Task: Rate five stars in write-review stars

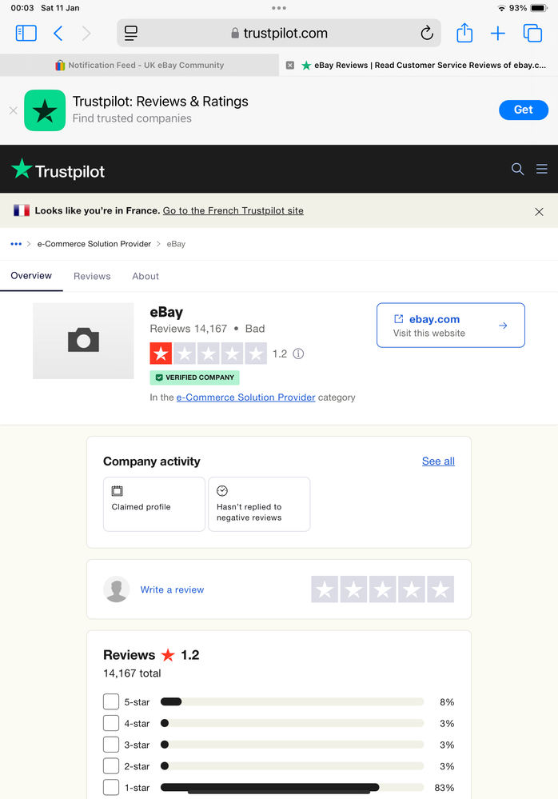Action: [441, 589]
